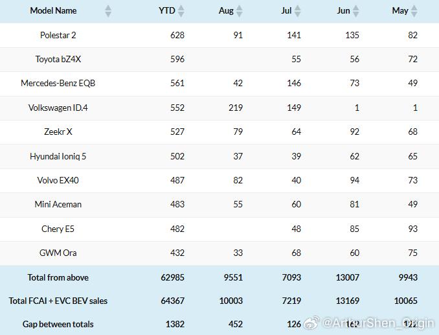Sort by May column arrows
The height and width of the screenshot is (335, 439).
click(414, 11)
